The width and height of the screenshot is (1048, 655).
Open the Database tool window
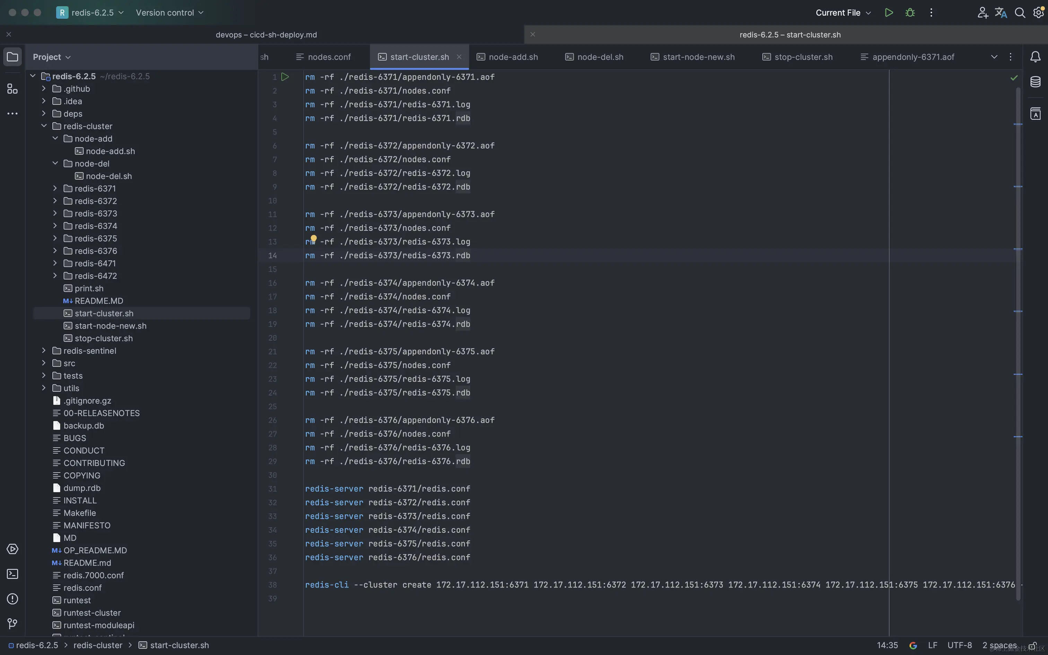tap(1036, 82)
